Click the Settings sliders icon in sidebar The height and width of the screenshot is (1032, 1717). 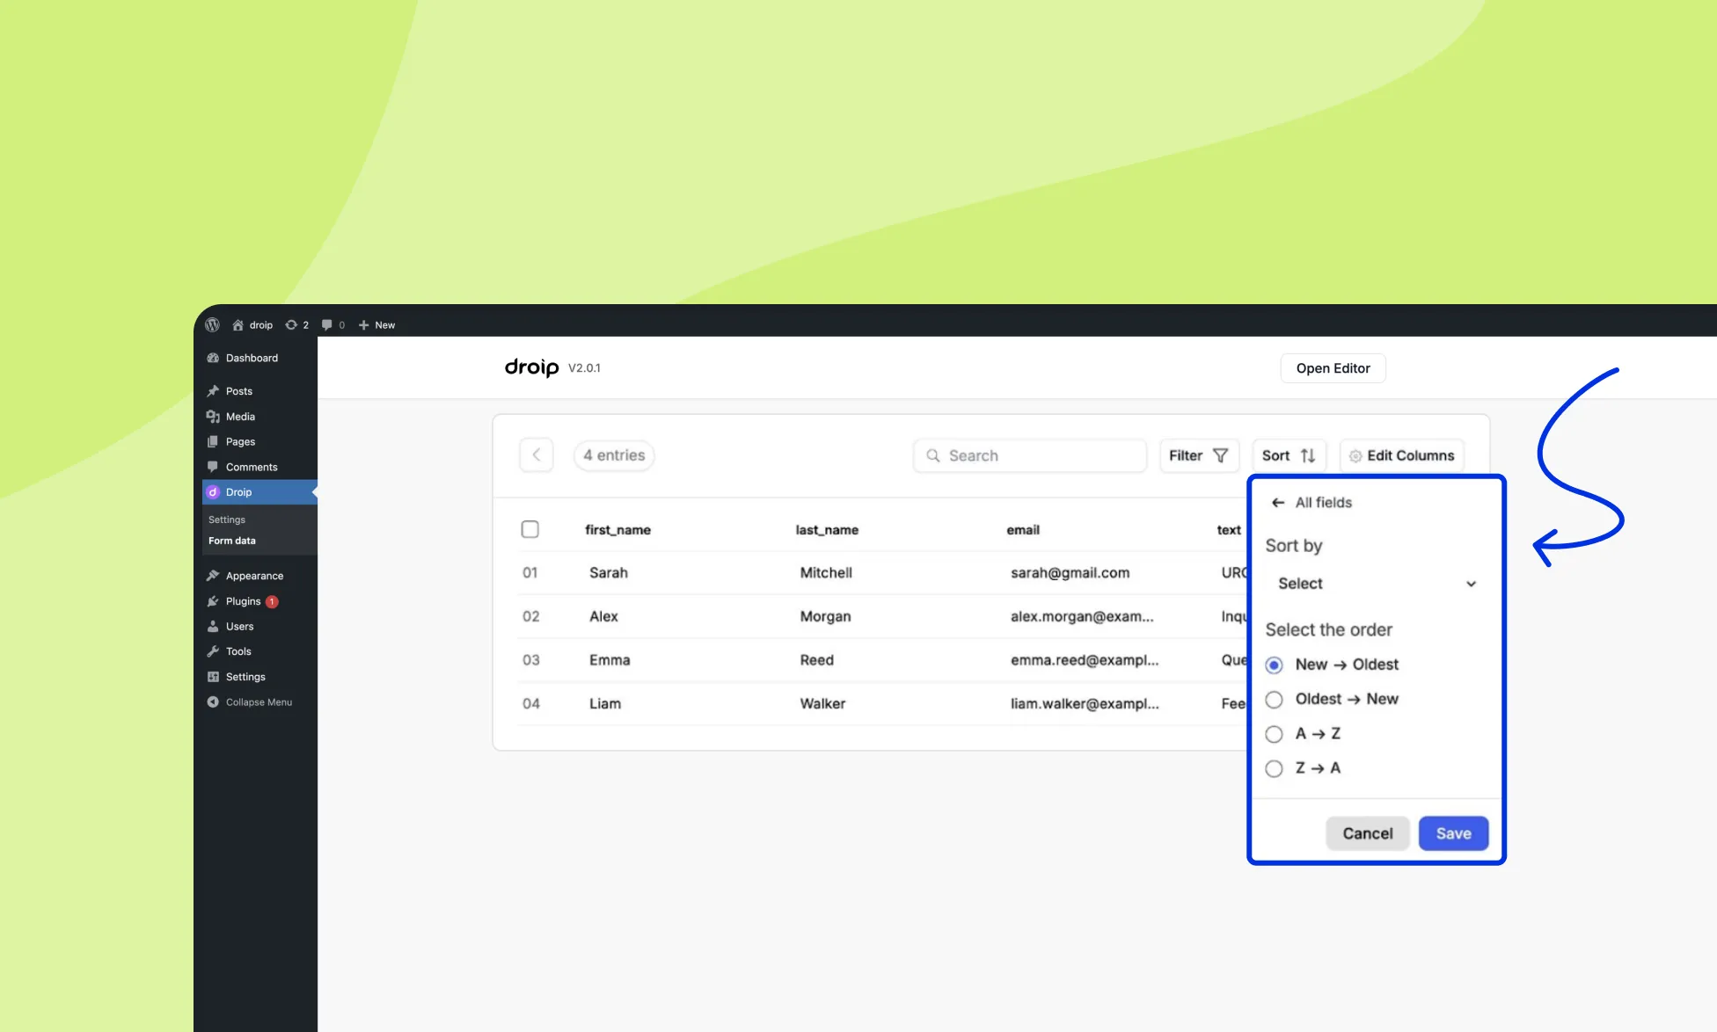pyautogui.click(x=213, y=677)
